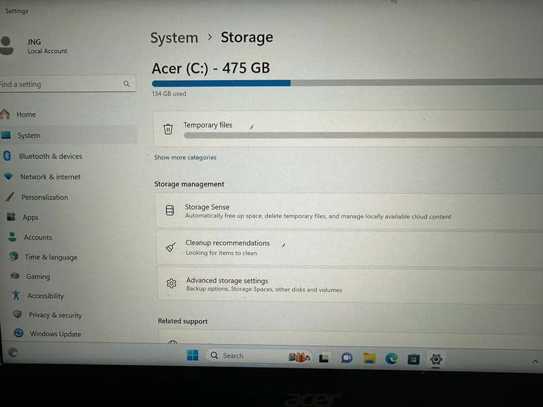Click the Privacy shield icon
This screenshot has width=543, height=407.
click(x=17, y=314)
